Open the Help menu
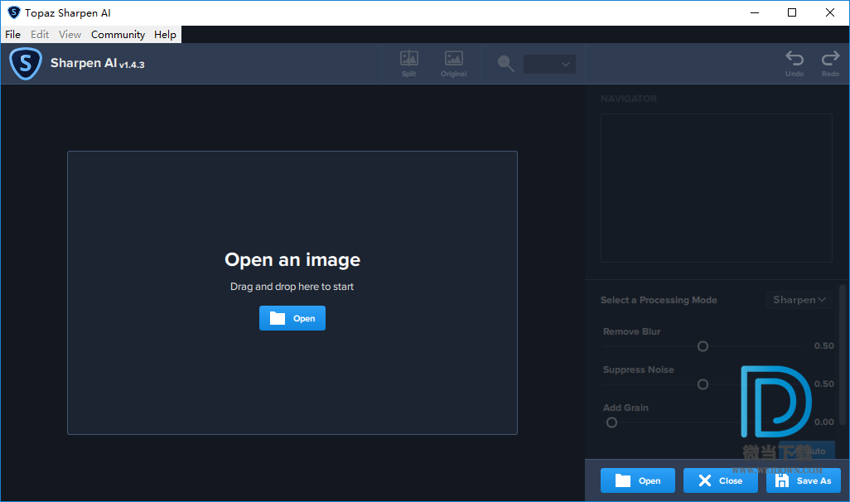850x502 pixels. pyautogui.click(x=165, y=34)
